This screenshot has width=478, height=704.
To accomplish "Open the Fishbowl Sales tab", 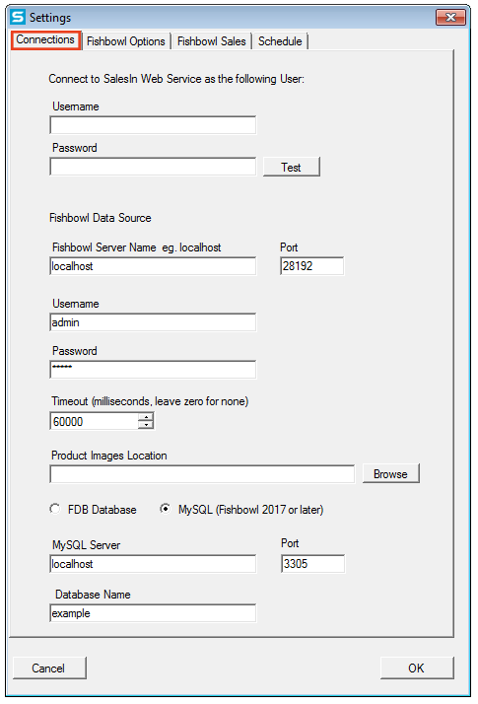I will click(x=211, y=41).
